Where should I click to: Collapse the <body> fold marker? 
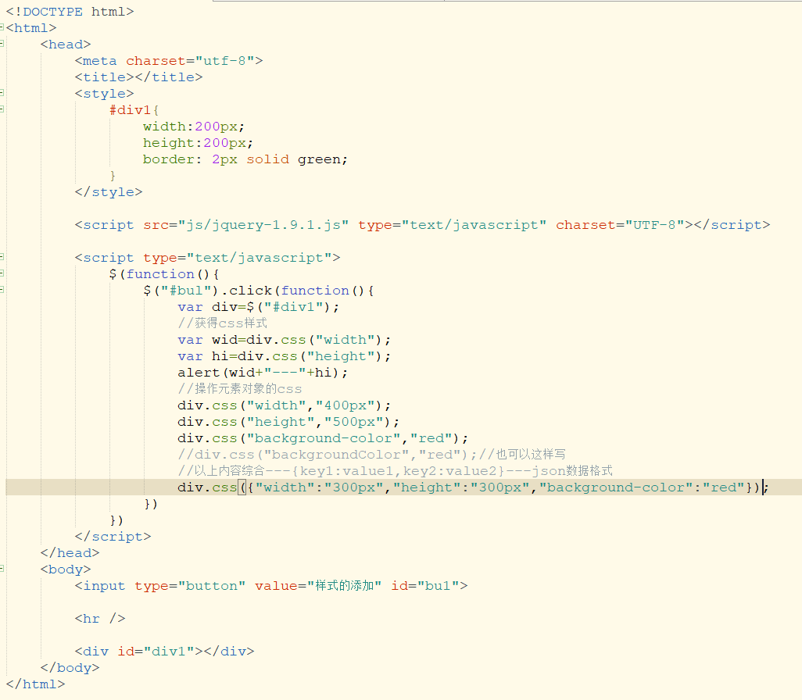2,569
